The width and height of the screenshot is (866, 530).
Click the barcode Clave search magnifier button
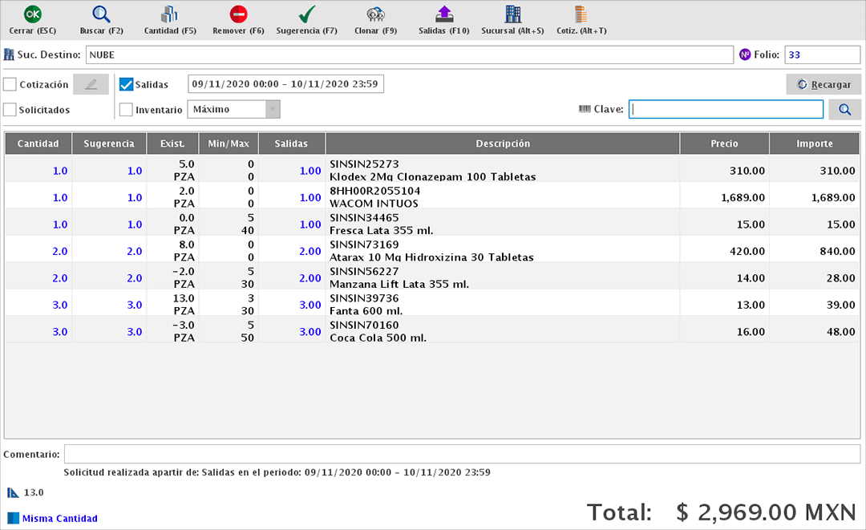pyautogui.click(x=844, y=109)
